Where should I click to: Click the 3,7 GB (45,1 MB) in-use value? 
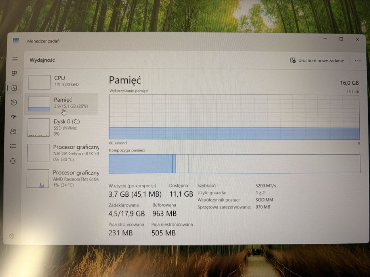point(135,194)
